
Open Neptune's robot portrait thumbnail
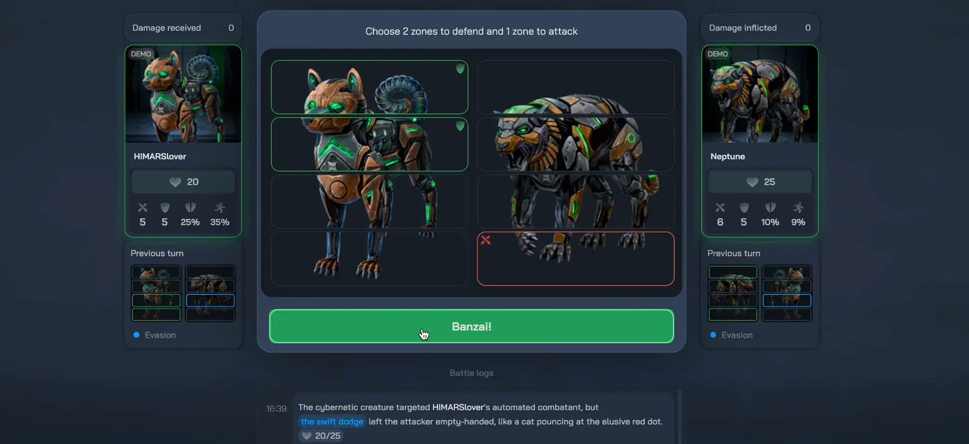(x=760, y=94)
